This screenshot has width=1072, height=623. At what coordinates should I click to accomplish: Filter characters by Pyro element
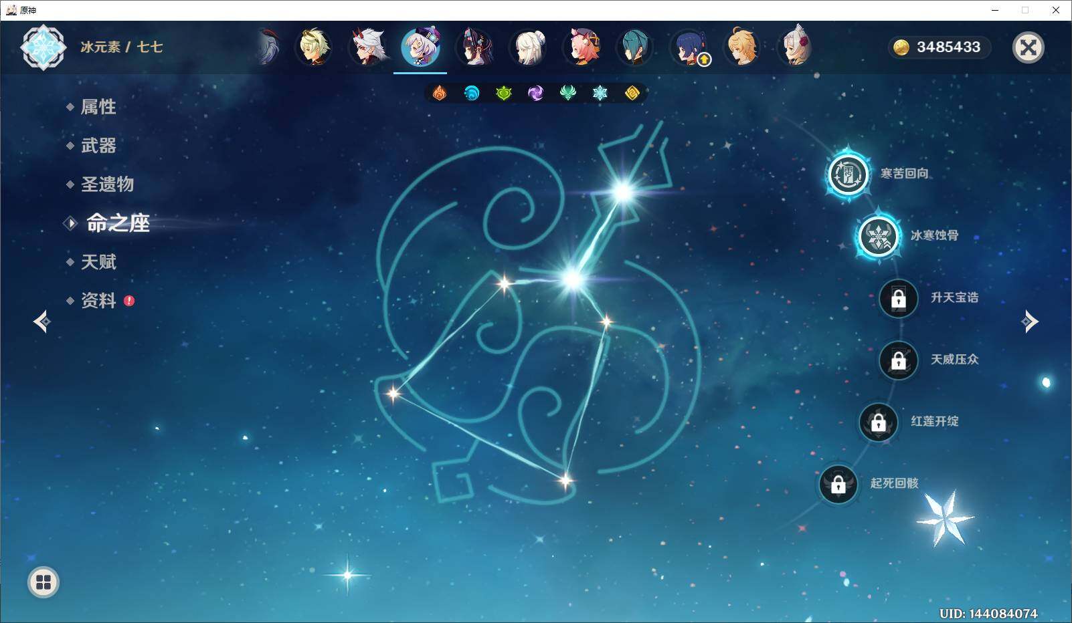[440, 93]
